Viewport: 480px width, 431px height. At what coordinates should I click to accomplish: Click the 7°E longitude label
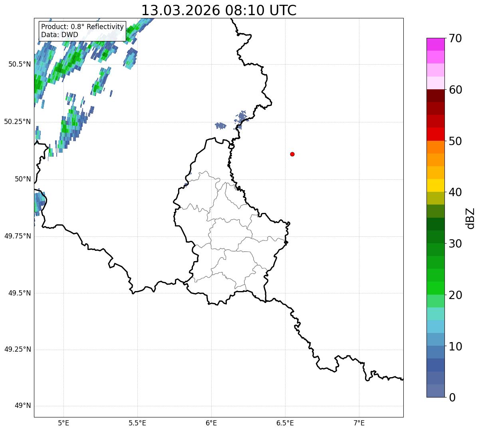pos(359,423)
